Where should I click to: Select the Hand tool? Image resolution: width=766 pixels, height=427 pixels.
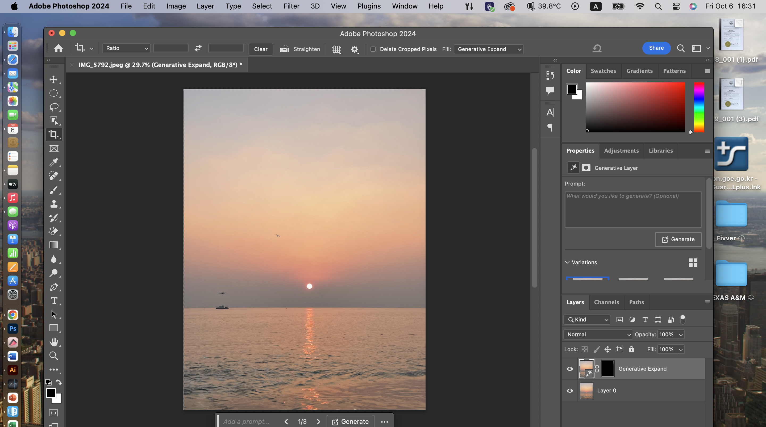click(54, 342)
